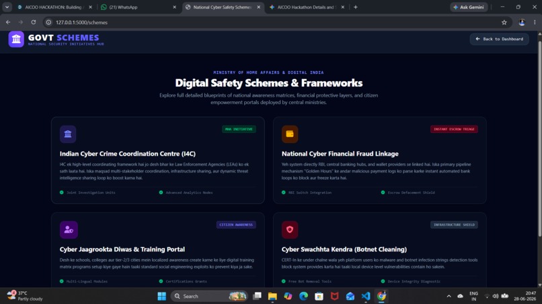Open the tab search dropdown arrow
The height and width of the screenshot is (304, 542).
click(x=7, y=7)
